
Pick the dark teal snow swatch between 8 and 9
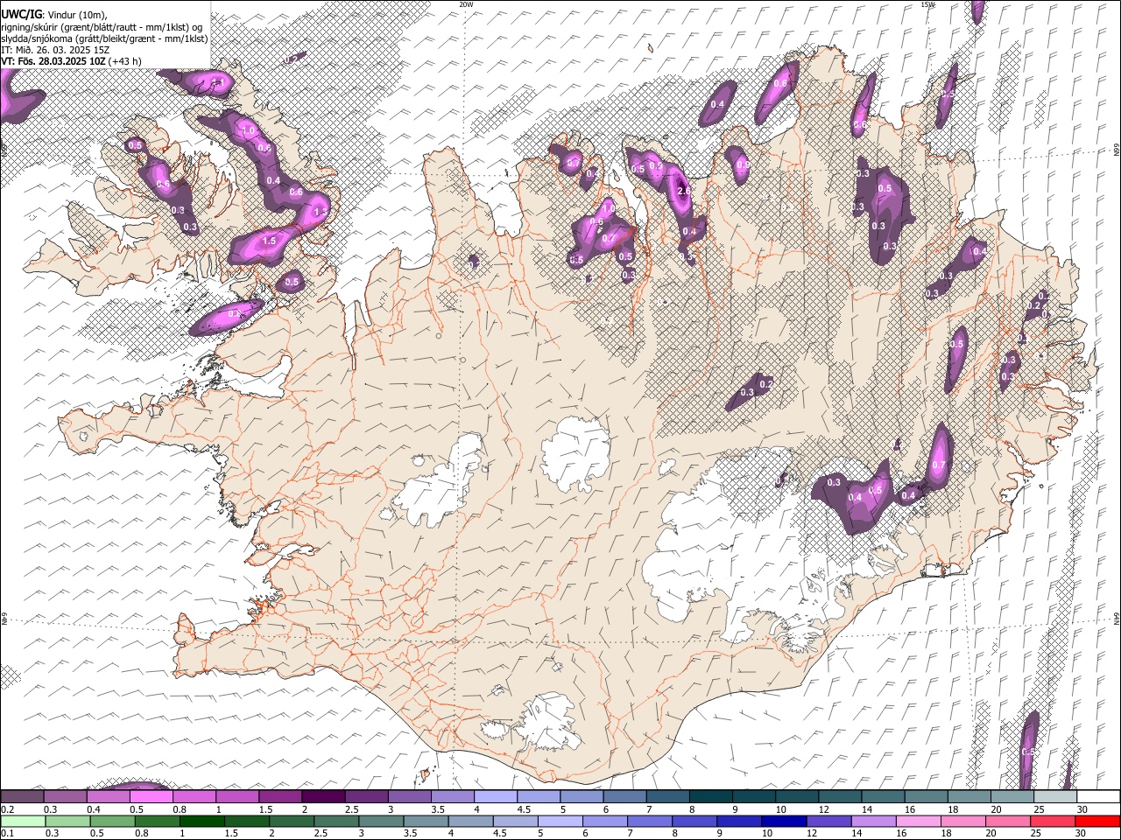click(712, 797)
